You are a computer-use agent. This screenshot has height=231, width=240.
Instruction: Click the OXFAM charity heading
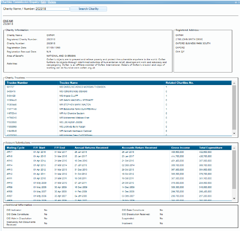(8, 21)
